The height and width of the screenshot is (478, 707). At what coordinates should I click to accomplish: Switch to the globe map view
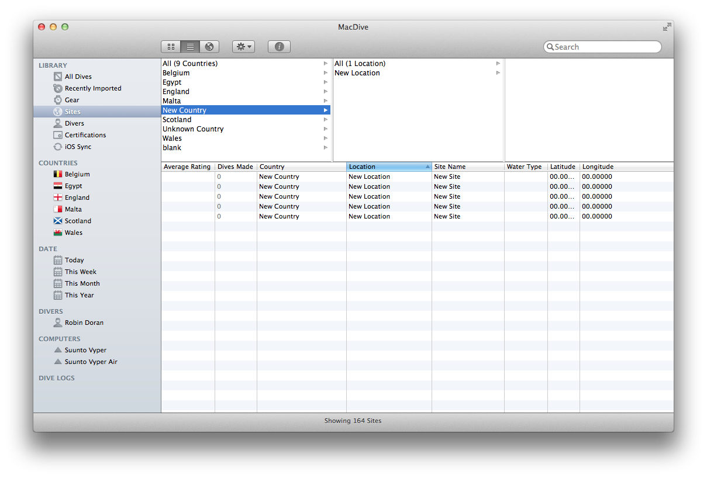[209, 47]
